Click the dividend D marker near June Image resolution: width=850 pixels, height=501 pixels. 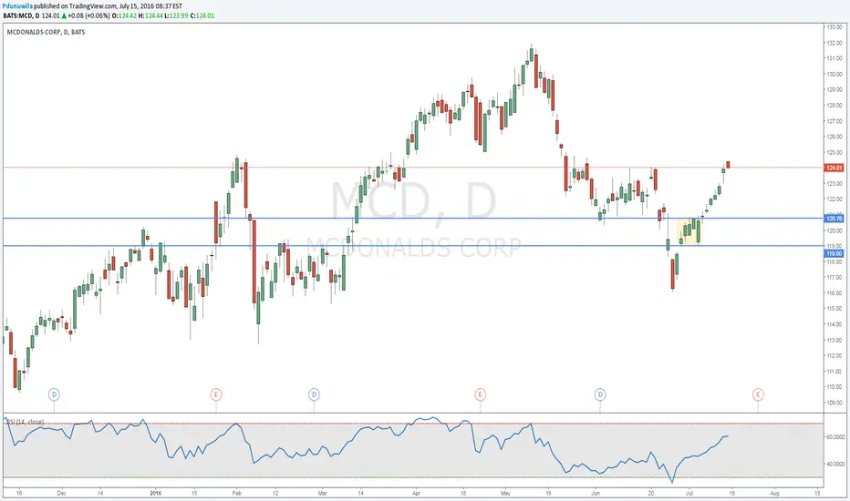tap(600, 394)
